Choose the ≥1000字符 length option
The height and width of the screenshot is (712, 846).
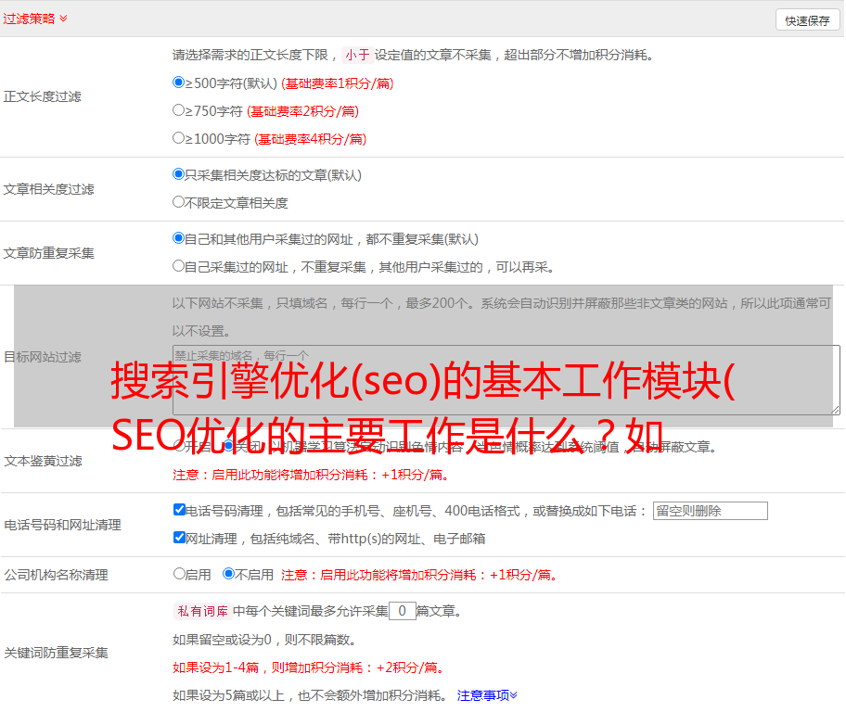(x=179, y=138)
